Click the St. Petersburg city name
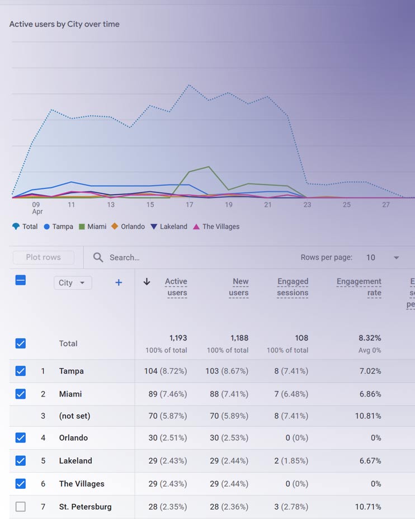Screen dimensions: 415x519 [85, 507]
